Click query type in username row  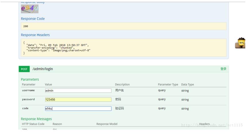click(162, 90)
